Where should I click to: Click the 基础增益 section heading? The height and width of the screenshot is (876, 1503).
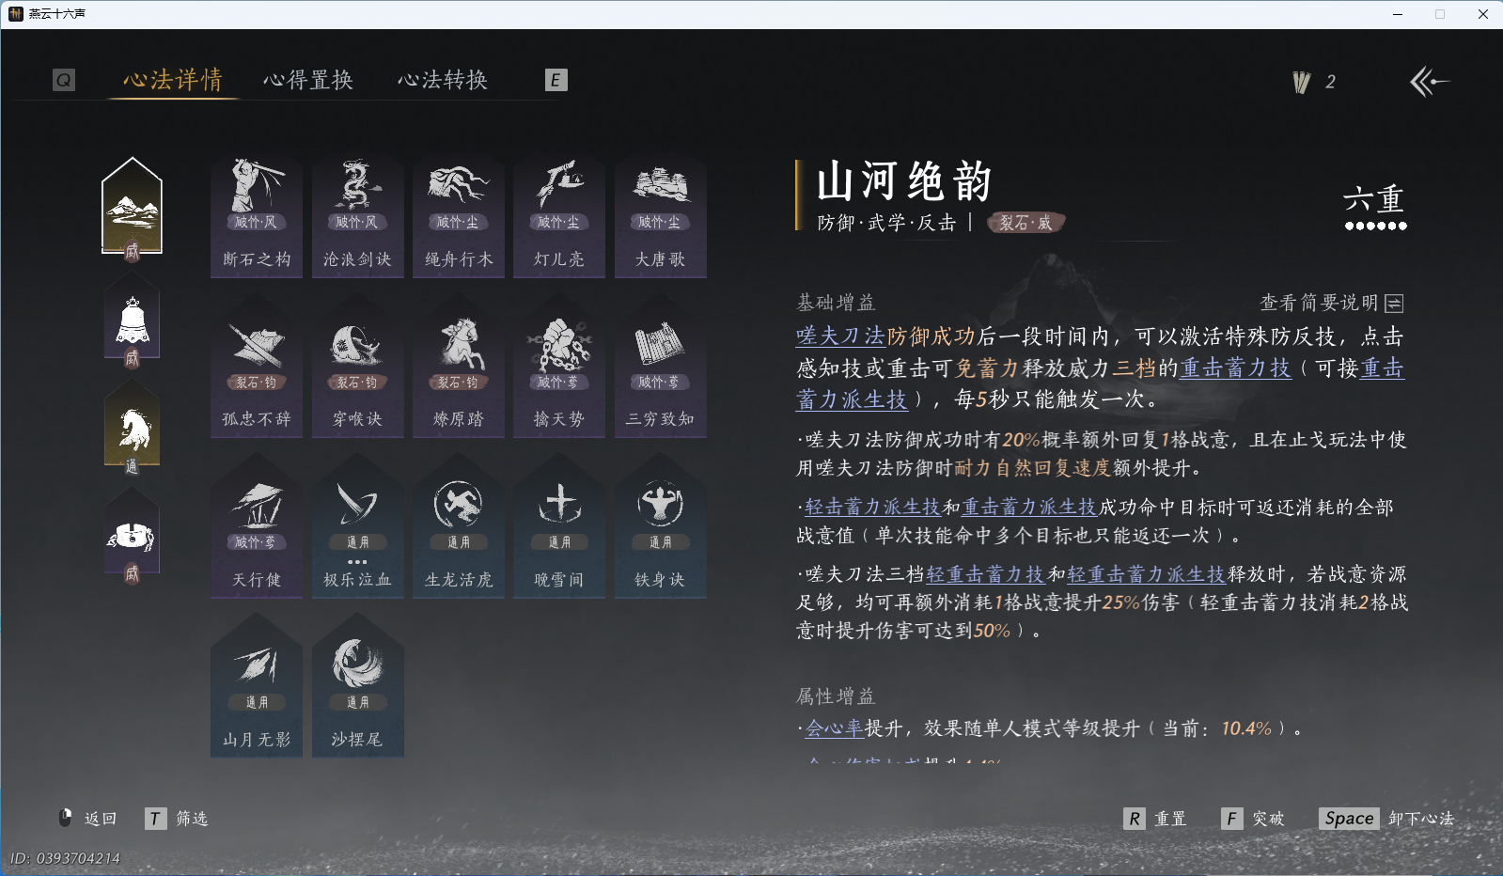(837, 303)
